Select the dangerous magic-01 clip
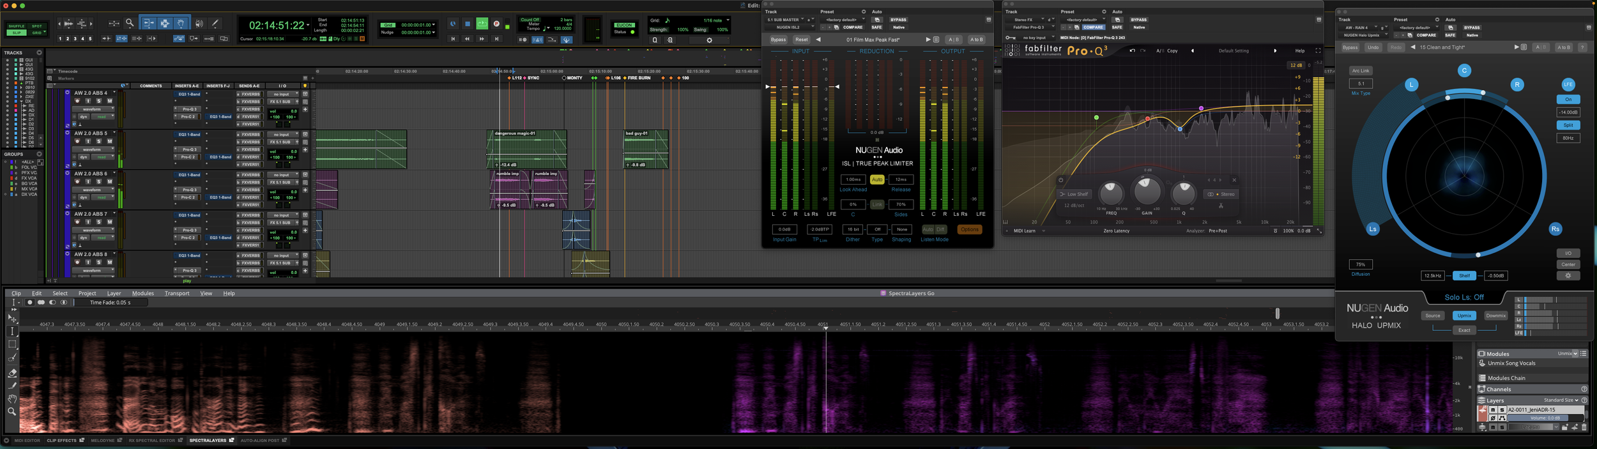 527,148
